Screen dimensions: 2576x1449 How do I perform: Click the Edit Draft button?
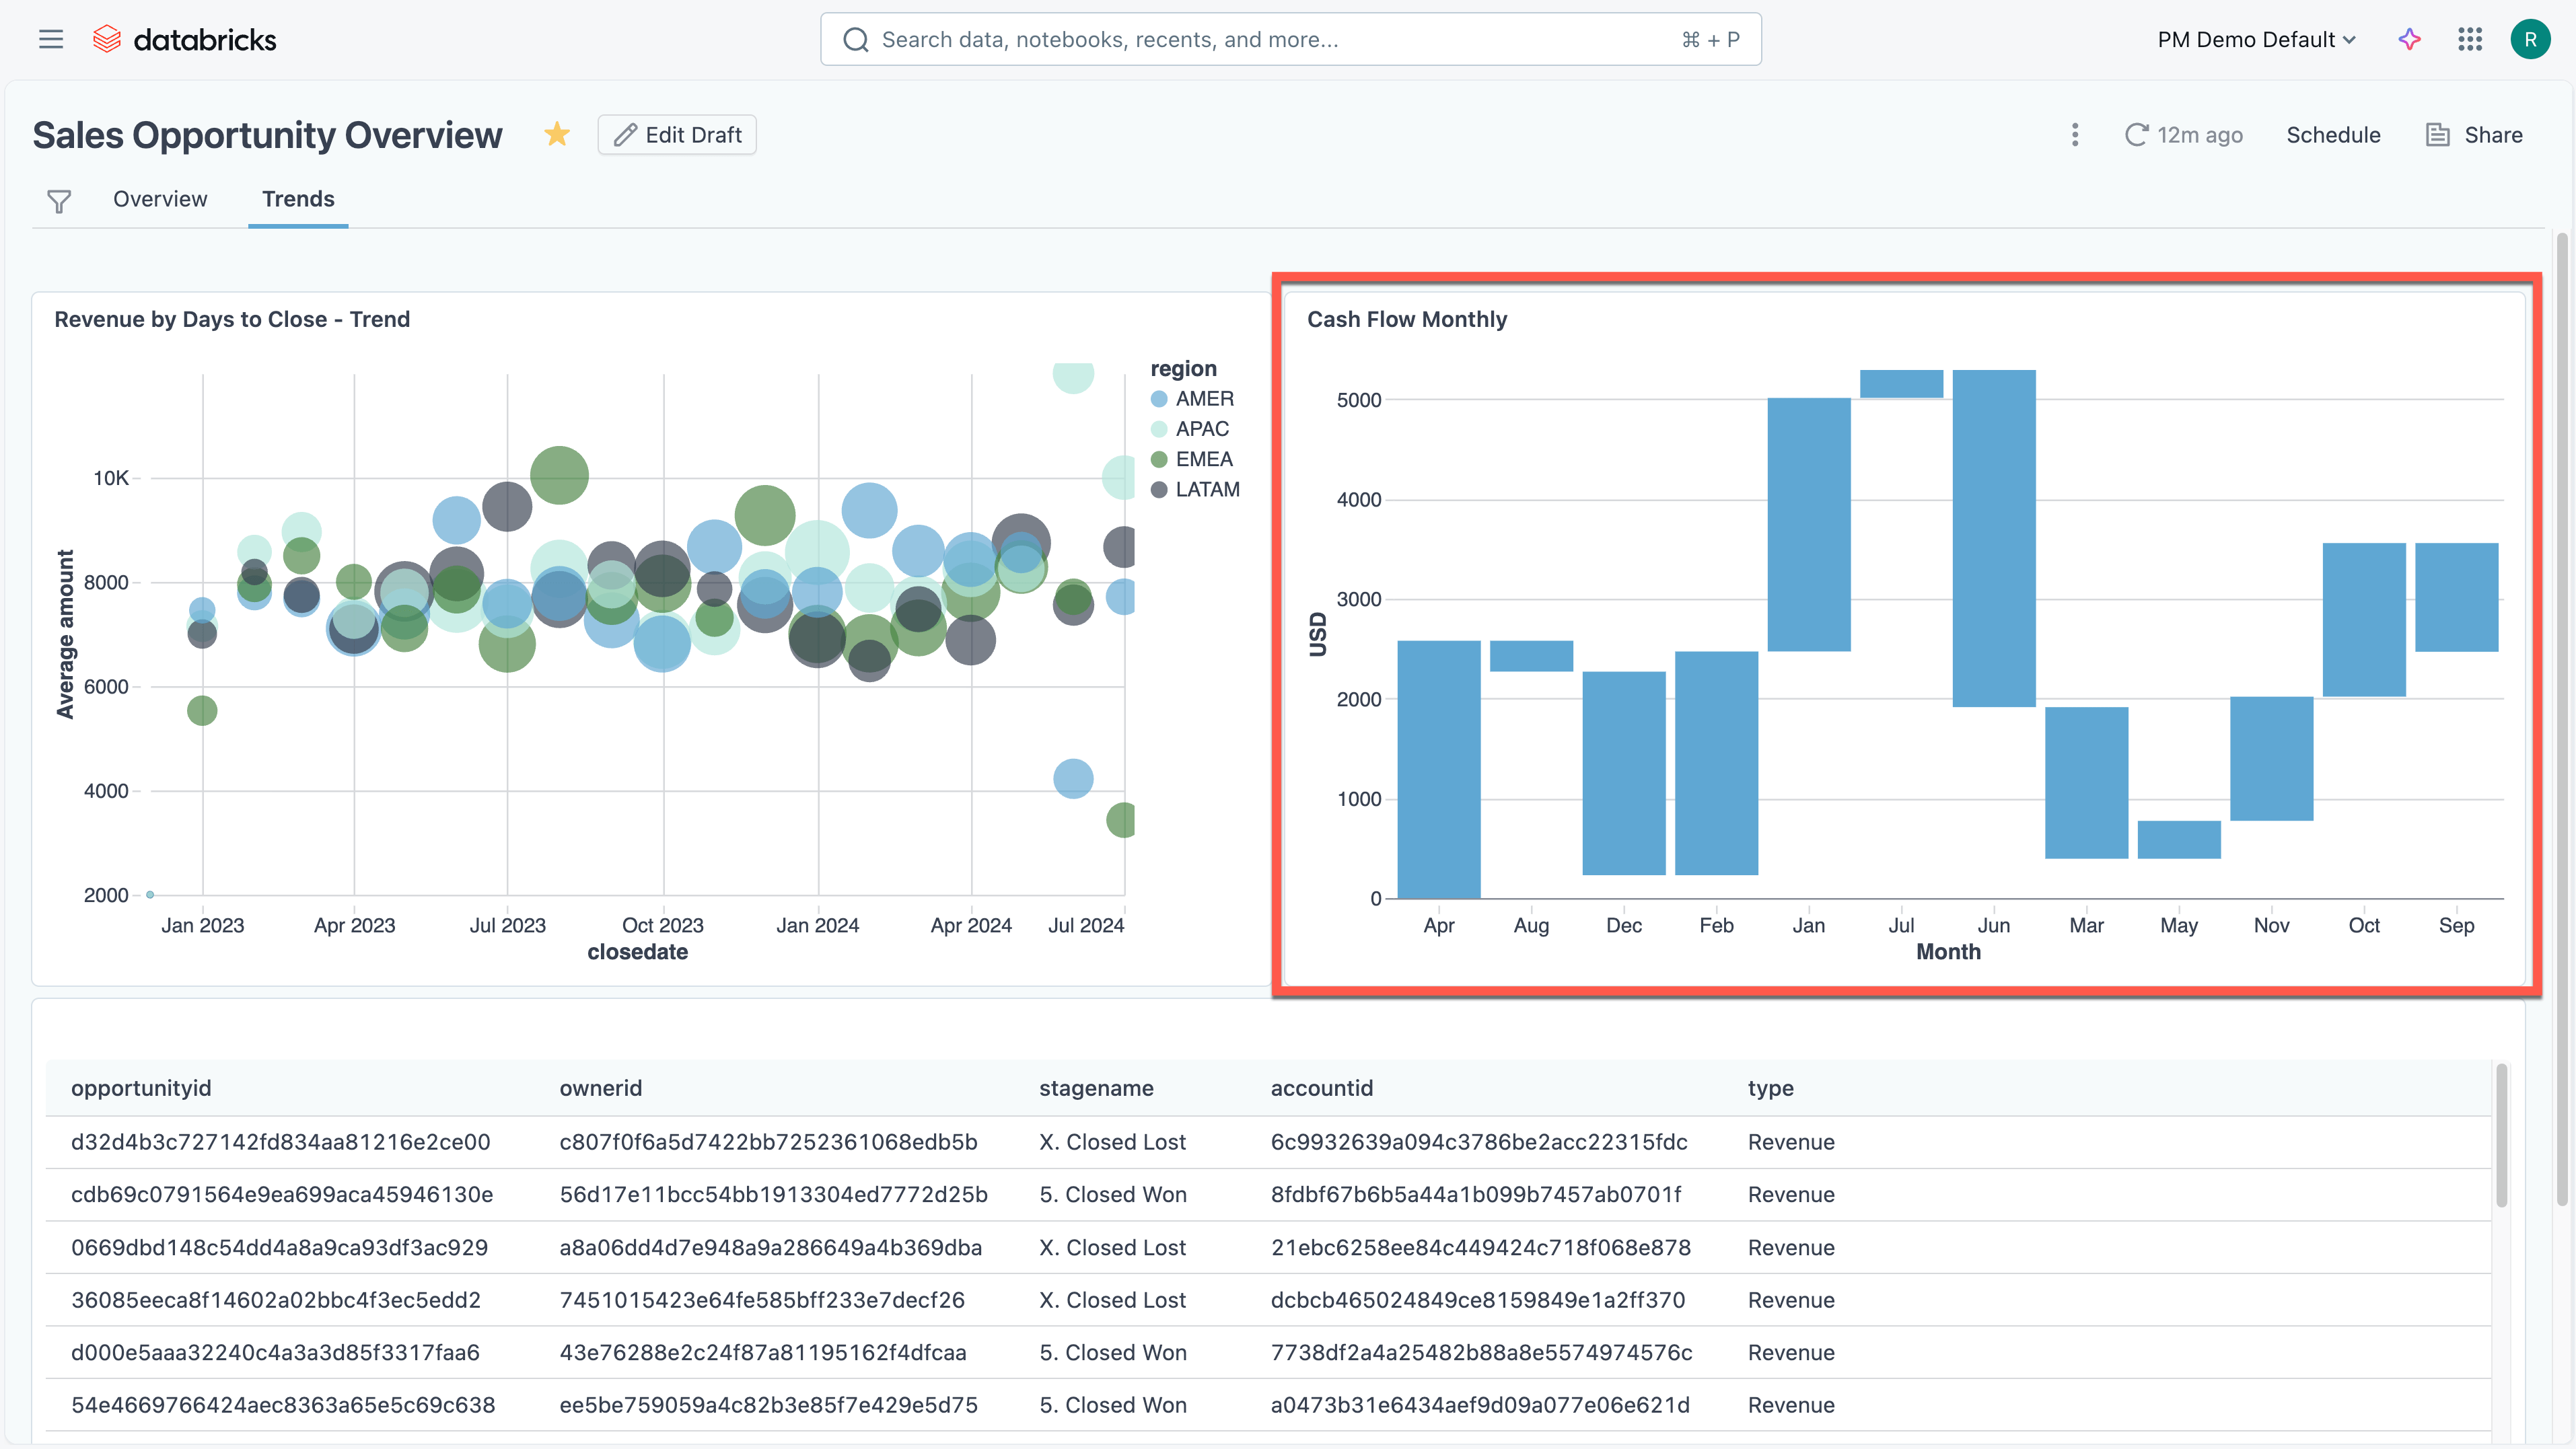coord(677,135)
